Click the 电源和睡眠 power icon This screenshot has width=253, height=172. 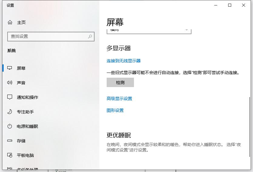(10, 126)
